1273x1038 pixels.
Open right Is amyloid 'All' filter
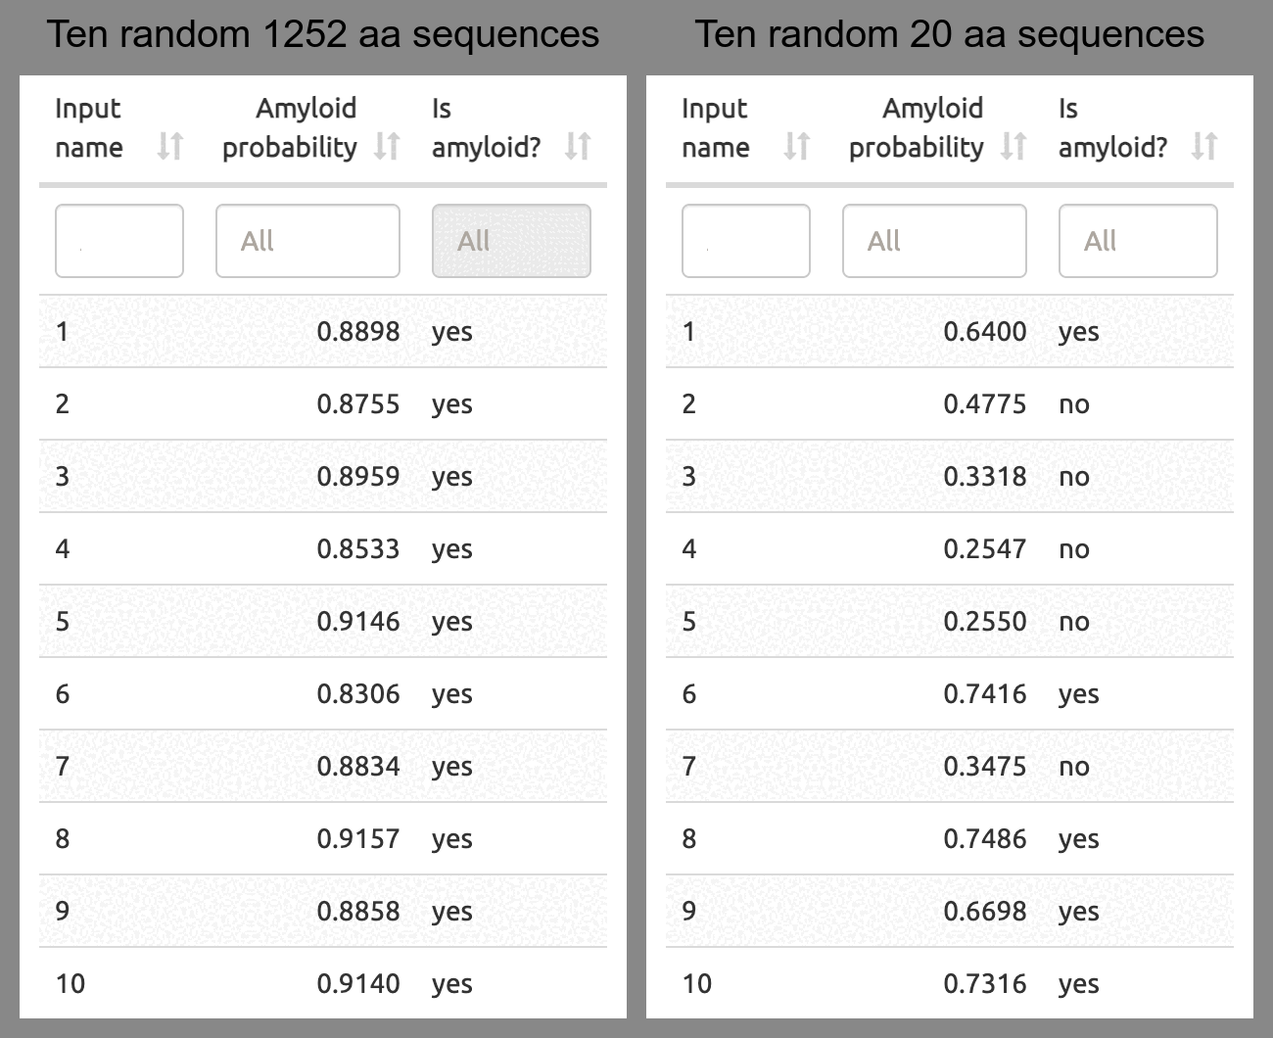click(x=1138, y=241)
